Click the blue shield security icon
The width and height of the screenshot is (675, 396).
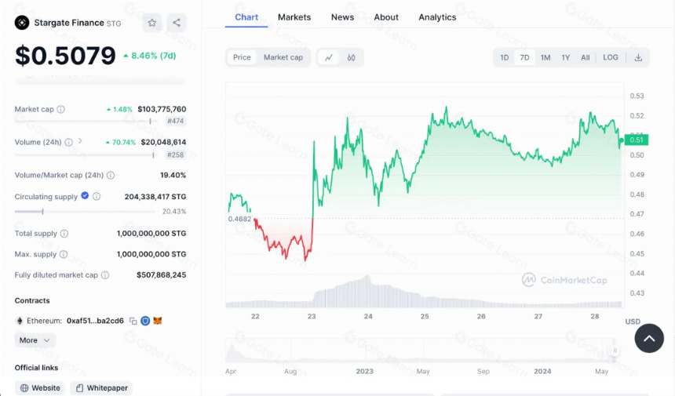[x=145, y=322]
